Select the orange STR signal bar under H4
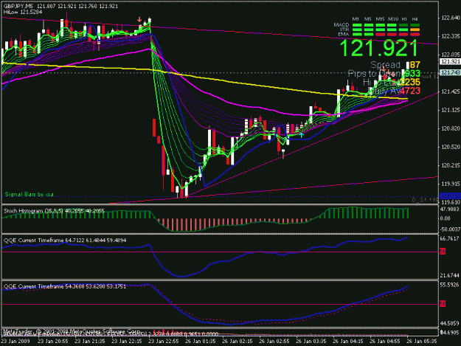The image size is (461, 346). 415,30
